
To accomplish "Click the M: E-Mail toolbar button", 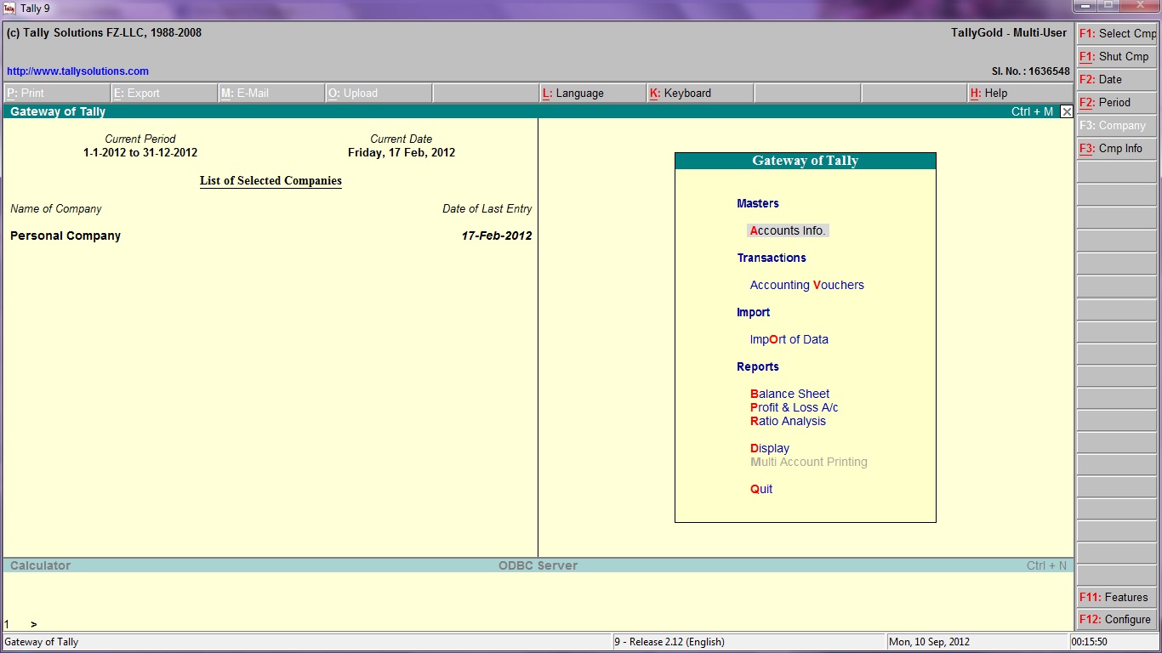I will (x=271, y=94).
